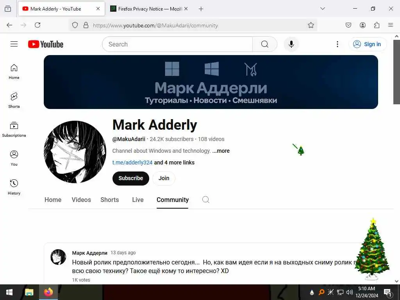400x300 pixels.
Task: Open the YouTube guide hamburger menu
Action: (x=14, y=44)
